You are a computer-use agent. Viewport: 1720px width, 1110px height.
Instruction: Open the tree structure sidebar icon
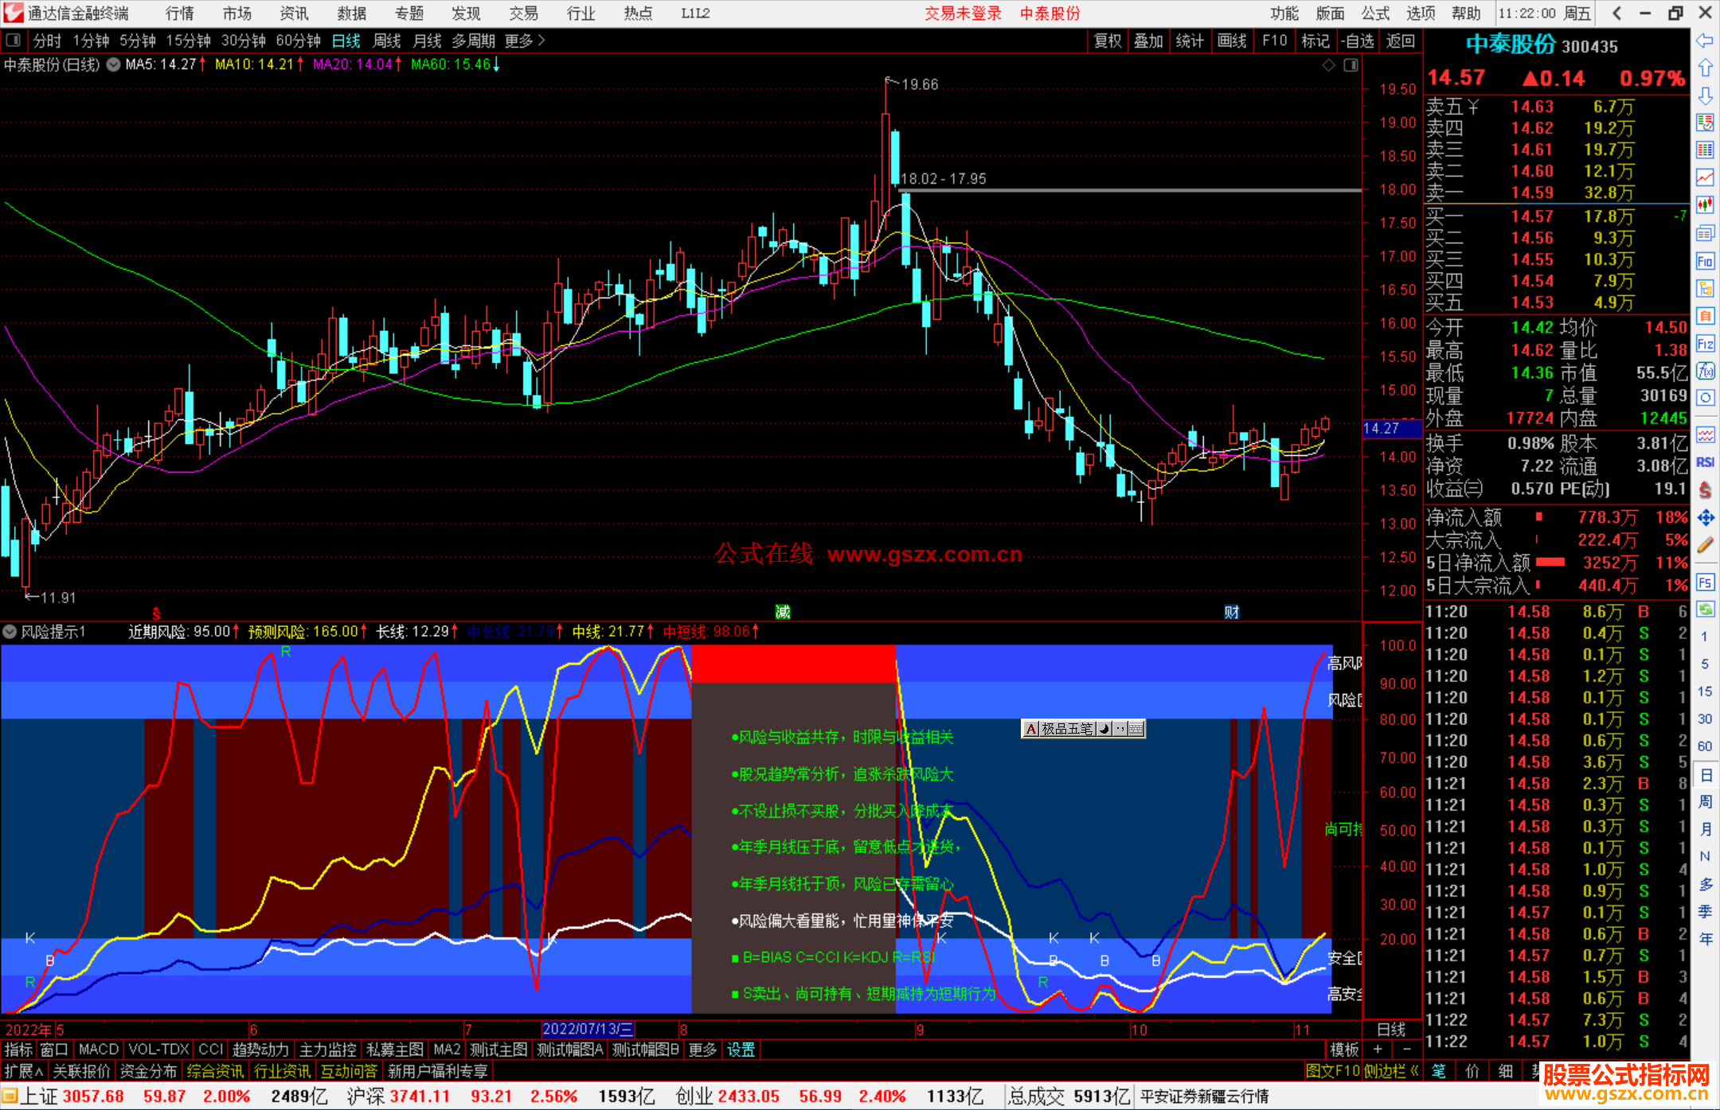point(1705,288)
